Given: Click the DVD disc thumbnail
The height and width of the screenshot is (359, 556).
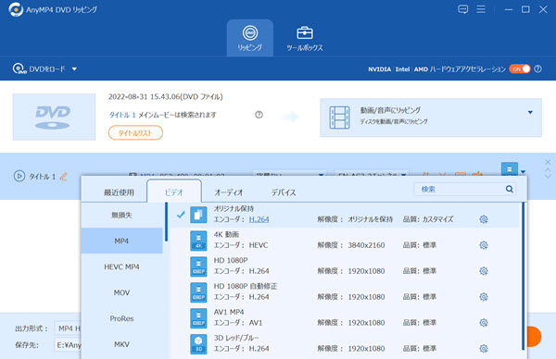Looking at the screenshot, I should coord(54,117).
